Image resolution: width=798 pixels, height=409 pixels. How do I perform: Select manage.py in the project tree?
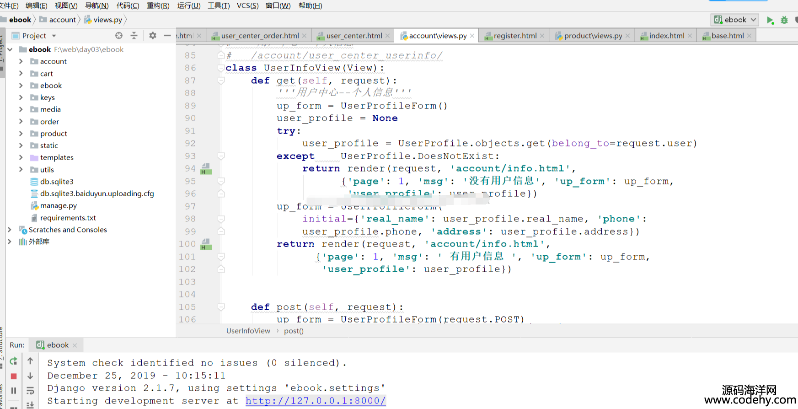(58, 205)
